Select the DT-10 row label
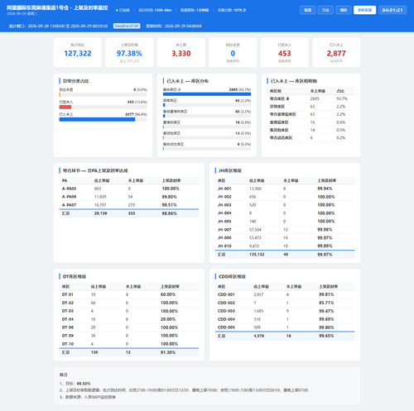This screenshot has width=414, height=411. [x=68, y=344]
